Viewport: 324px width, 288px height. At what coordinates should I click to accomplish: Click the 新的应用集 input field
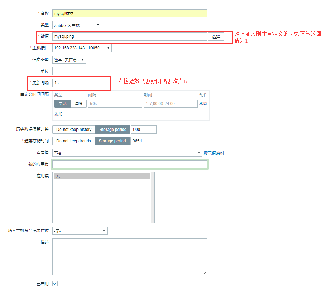pyautogui.click(x=129, y=164)
